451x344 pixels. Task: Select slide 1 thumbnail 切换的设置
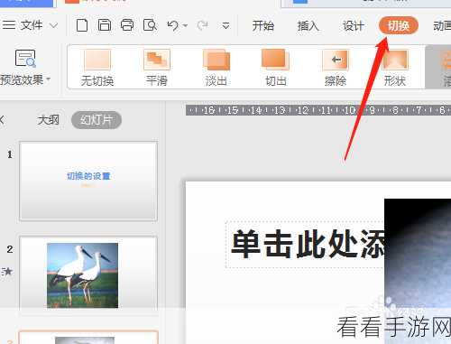(88, 181)
